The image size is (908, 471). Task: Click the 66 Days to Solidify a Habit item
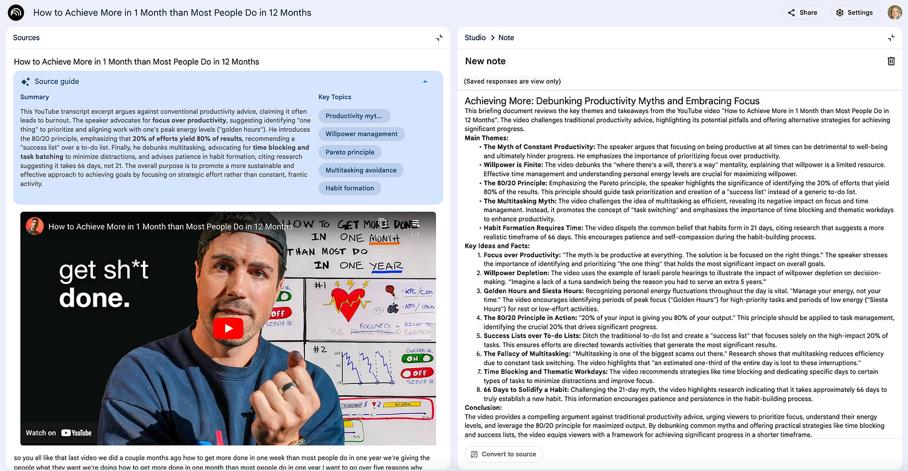pos(685,394)
